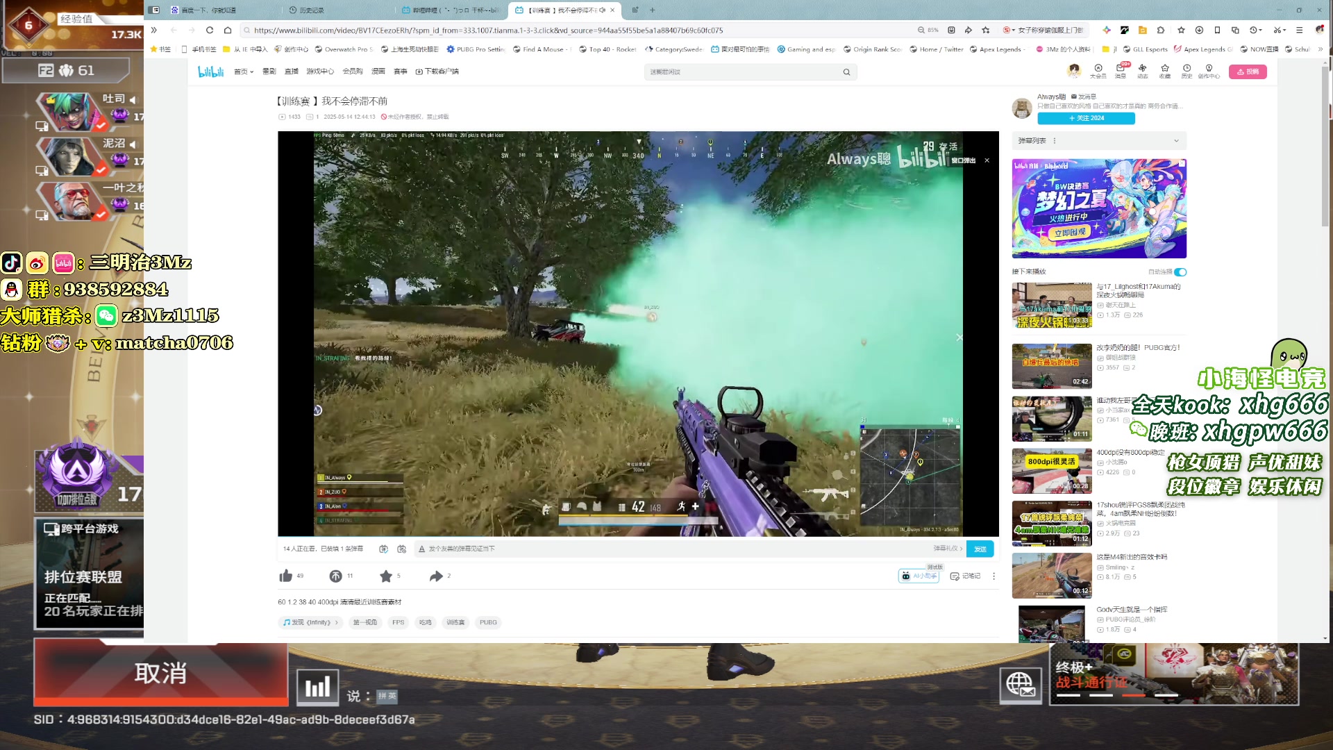Viewport: 1333px width, 750px height.
Task: Click the logged-in user avatar in header
Action: 1074,70
